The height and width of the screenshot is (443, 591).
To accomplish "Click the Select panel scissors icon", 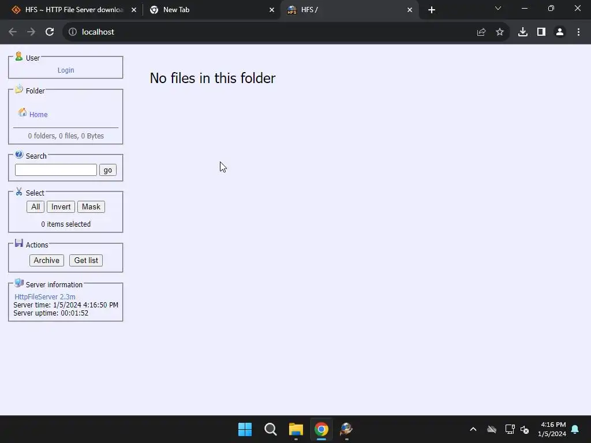I will click(19, 192).
